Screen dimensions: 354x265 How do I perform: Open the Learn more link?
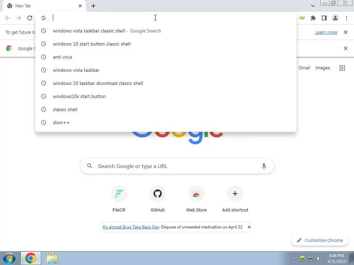point(326,32)
